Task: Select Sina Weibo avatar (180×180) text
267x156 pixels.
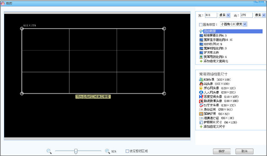Action: click(x=221, y=101)
